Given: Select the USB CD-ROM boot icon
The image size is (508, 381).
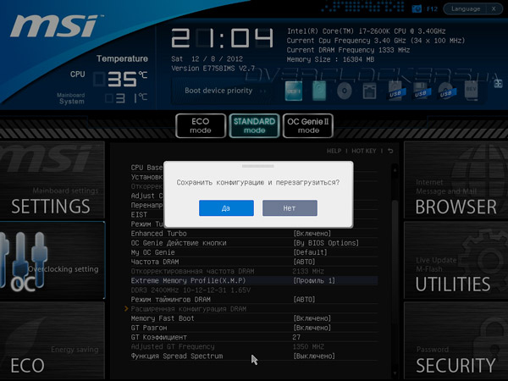Looking at the screenshot, I should click(446, 91).
